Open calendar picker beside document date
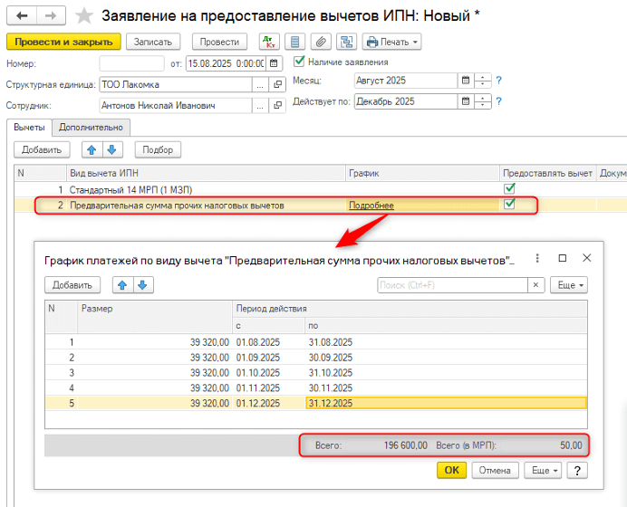The height and width of the screenshot is (507, 627). (x=275, y=63)
